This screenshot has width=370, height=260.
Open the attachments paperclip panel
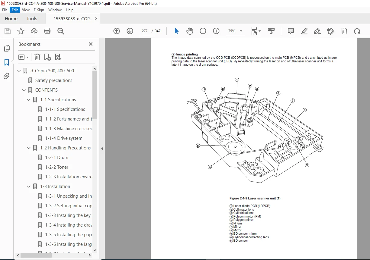tap(7, 76)
